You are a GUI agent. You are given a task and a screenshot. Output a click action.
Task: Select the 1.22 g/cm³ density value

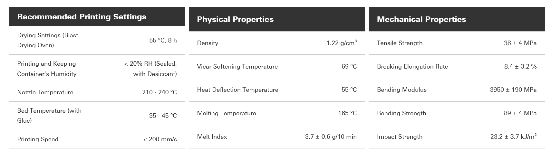[x=342, y=43]
